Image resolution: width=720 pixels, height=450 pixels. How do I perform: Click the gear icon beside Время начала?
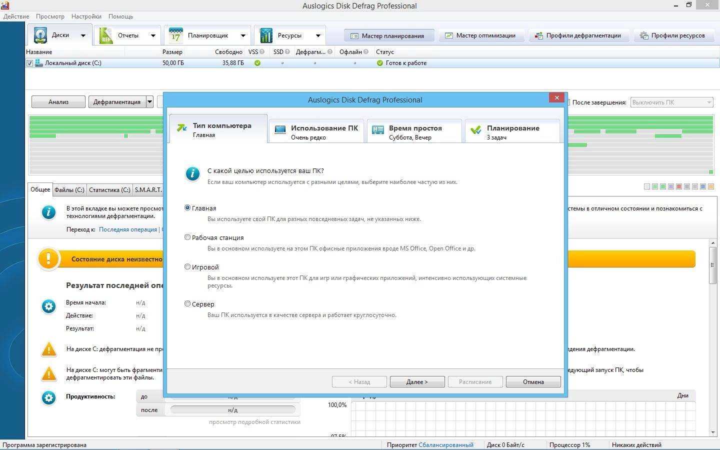(48, 306)
